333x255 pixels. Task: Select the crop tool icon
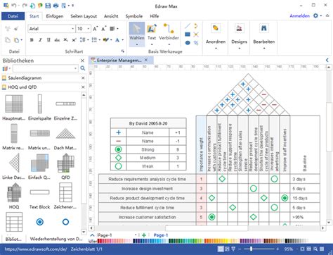[196, 43]
